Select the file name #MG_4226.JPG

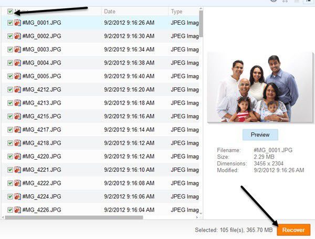tap(42, 210)
